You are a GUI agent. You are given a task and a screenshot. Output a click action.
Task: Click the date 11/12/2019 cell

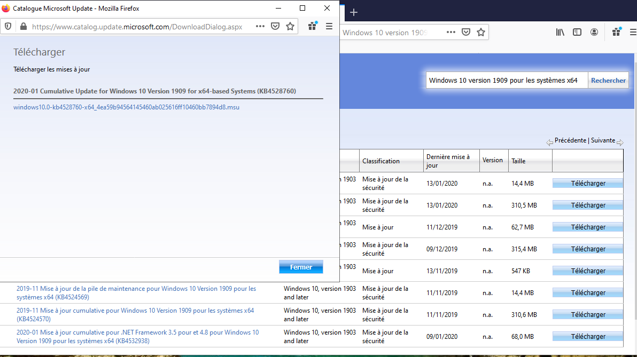(x=442, y=227)
